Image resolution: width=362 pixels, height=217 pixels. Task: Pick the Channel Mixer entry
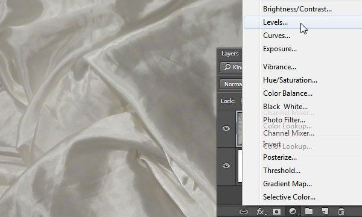coord(288,133)
